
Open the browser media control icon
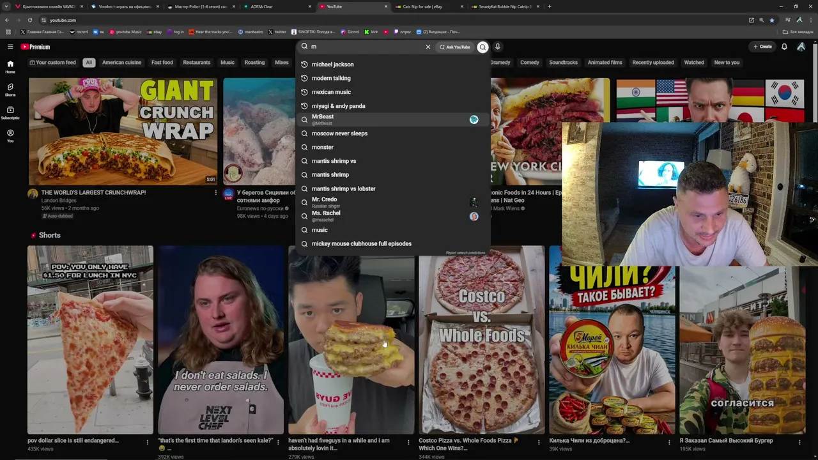tap(788, 20)
